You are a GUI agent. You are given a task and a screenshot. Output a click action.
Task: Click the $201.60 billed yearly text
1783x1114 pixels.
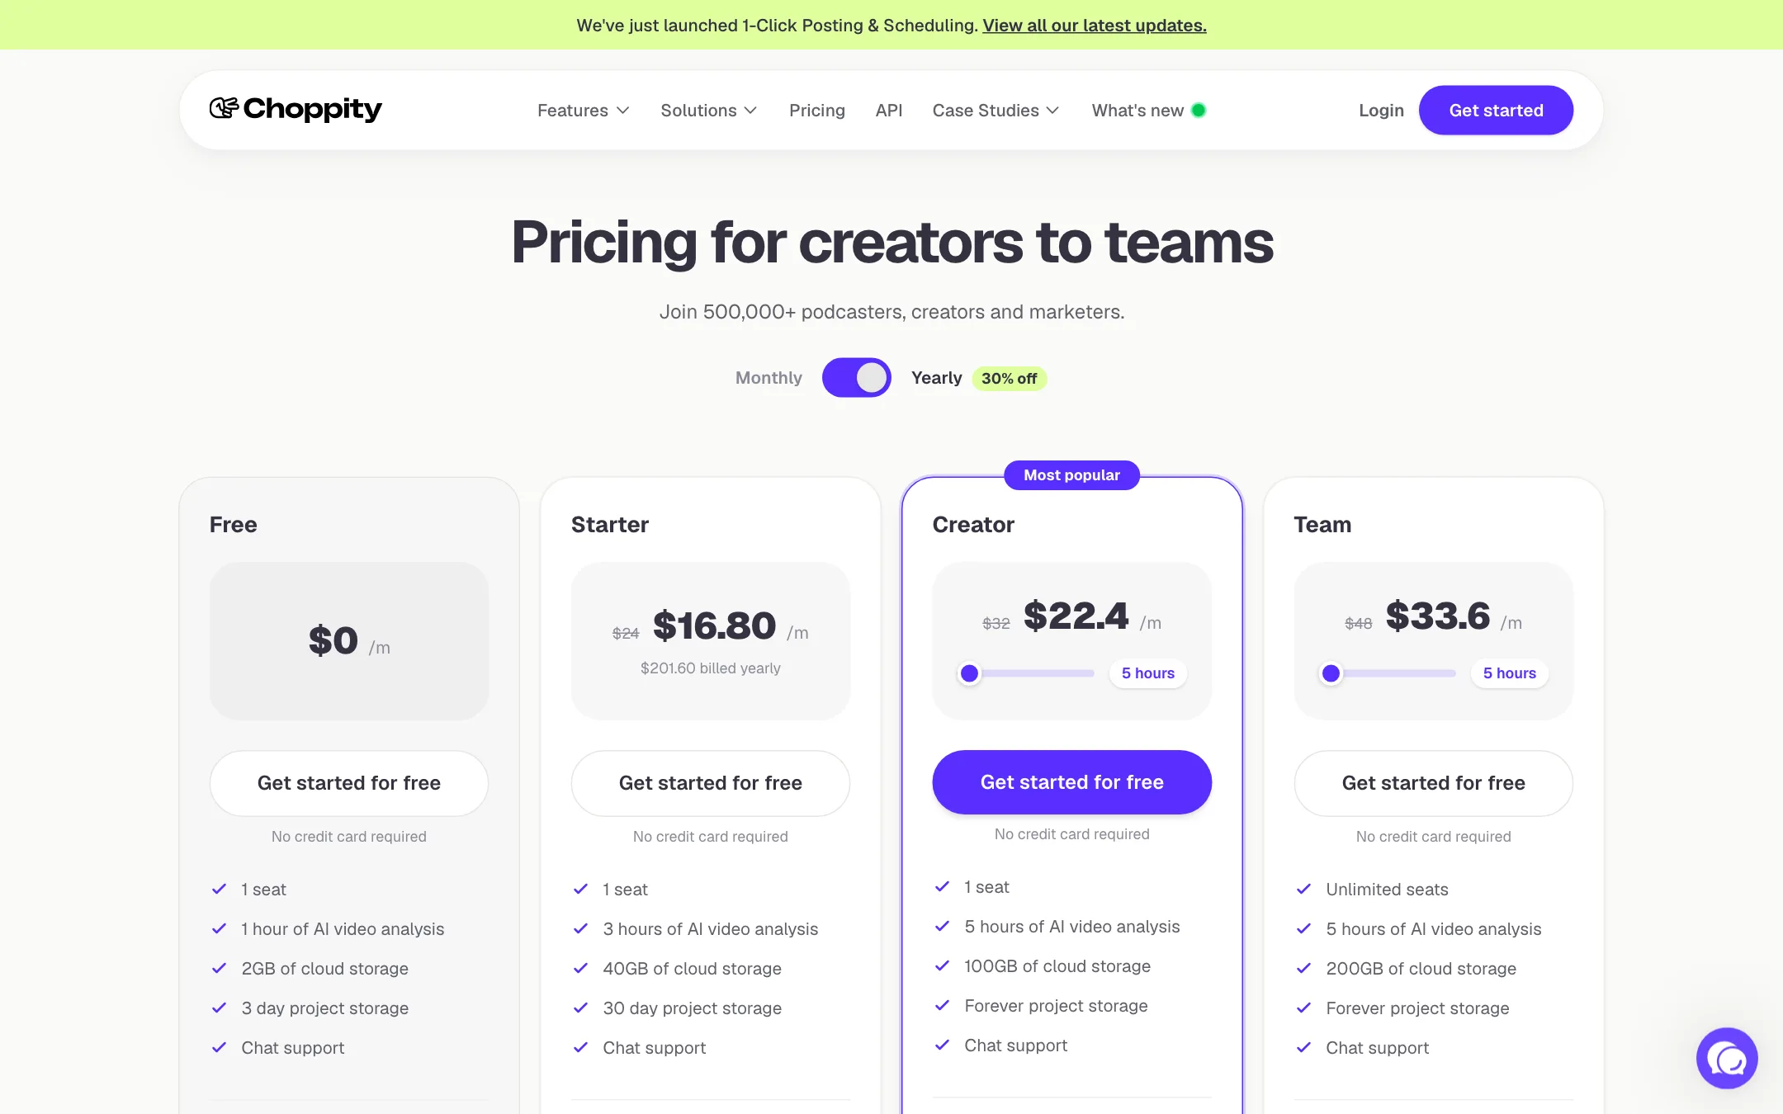[x=711, y=668]
